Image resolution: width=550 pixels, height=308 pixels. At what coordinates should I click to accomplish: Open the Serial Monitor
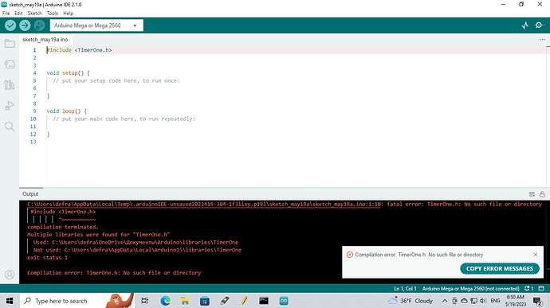coord(539,25)
